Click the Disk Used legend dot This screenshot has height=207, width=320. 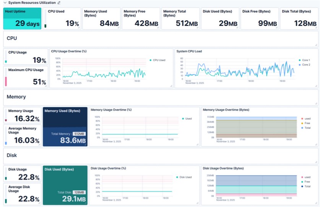(x=177, y=177)
